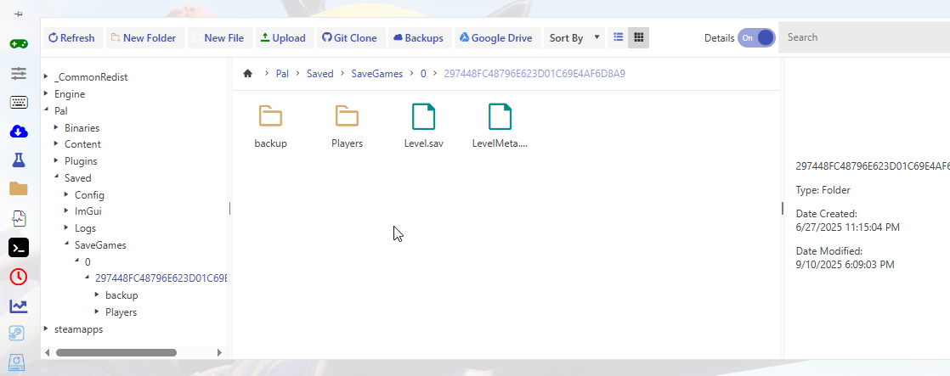The width and height of the screenshot is (950, 376).
Task: Navigate to SaveGames in breadcrumb path
Action: [377, 74]
